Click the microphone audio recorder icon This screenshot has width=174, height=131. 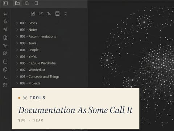(5, 21)
